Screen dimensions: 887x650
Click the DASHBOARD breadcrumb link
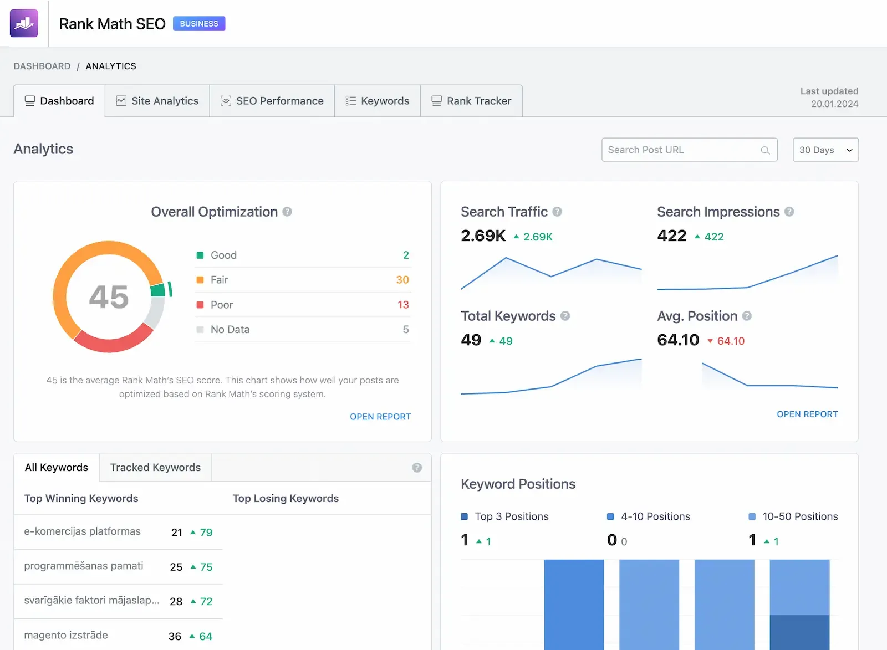(42, 66)
